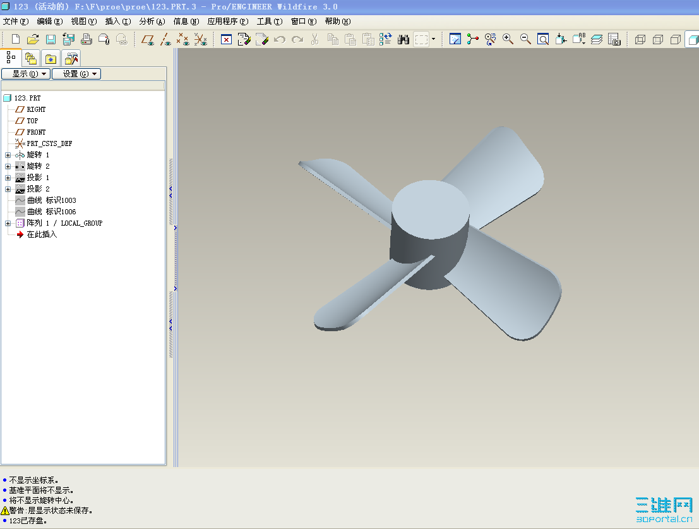The height and width of the screenshot is (529, 699).
Task: Open the layers icon in toolbar
Action: tap(597, 39)
